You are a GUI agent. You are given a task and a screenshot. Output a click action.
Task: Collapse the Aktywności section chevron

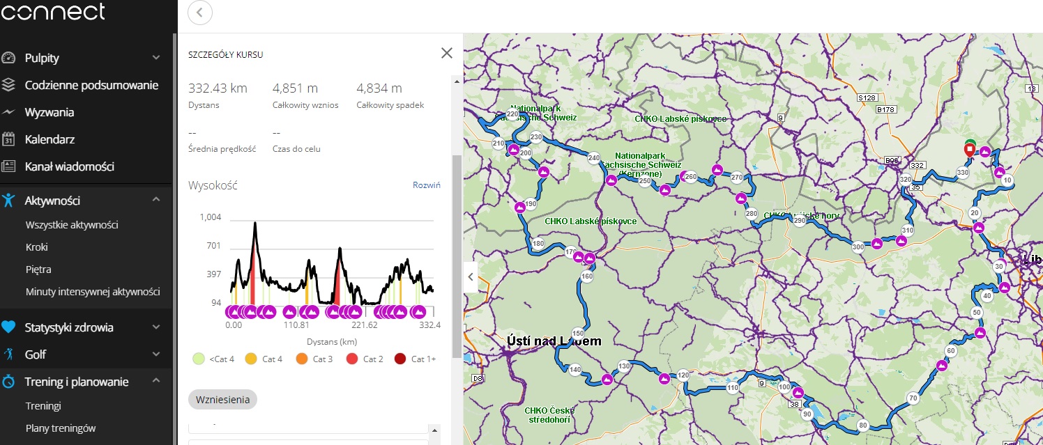pos(156,200)
